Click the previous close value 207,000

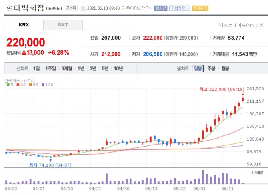click(111, 38)
